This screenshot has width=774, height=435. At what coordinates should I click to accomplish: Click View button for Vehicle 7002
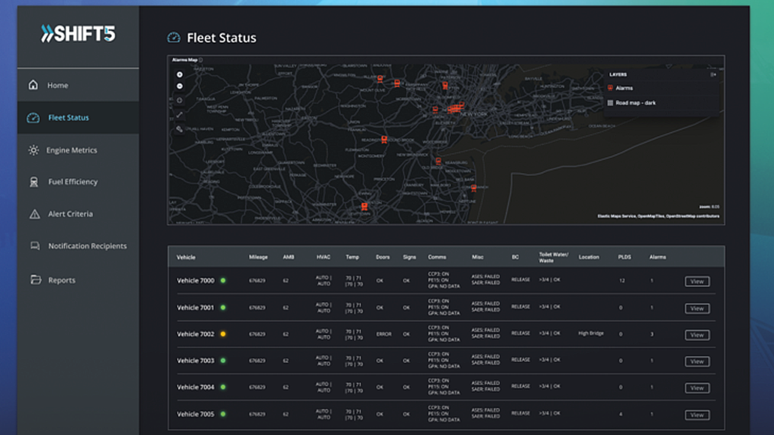click(x=697, y=335)
